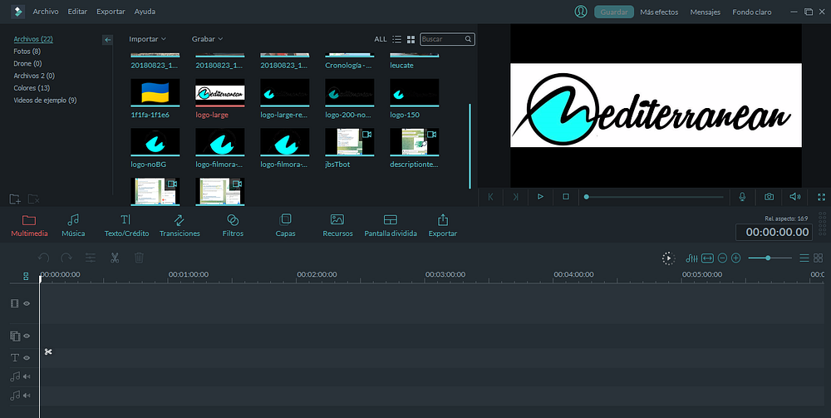Collapse the folder sidebar with arrow

point(107,40)
